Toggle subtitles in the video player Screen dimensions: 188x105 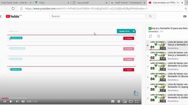pos(113,101)
